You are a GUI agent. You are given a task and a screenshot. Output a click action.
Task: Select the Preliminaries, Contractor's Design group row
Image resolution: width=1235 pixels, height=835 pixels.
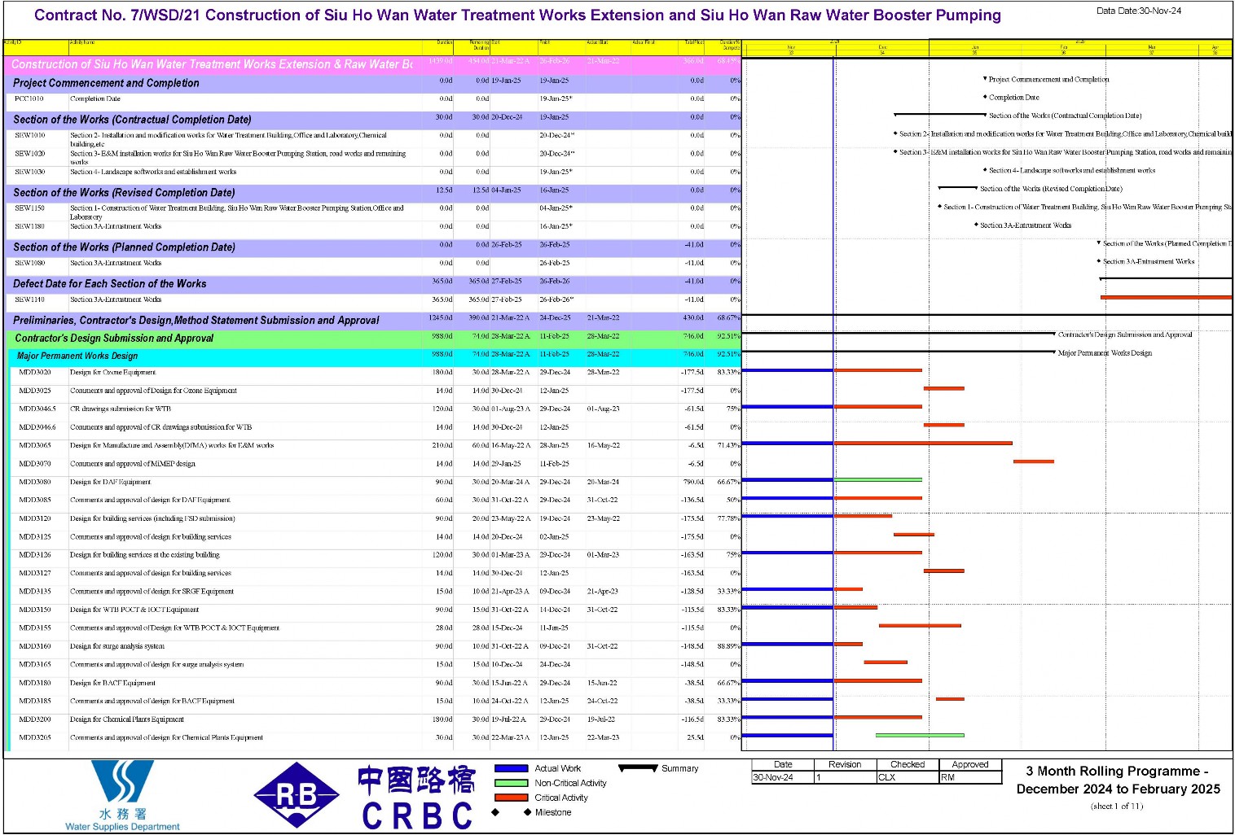[x=374, y=321]
